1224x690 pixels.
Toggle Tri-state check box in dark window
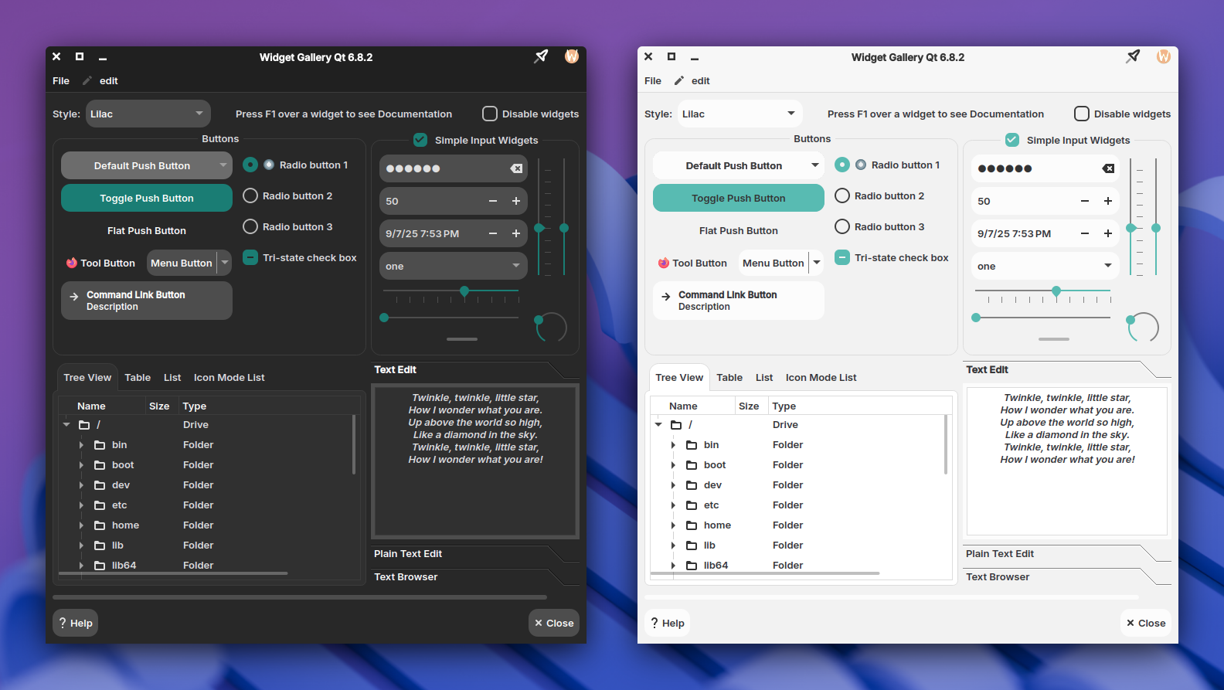250,257
